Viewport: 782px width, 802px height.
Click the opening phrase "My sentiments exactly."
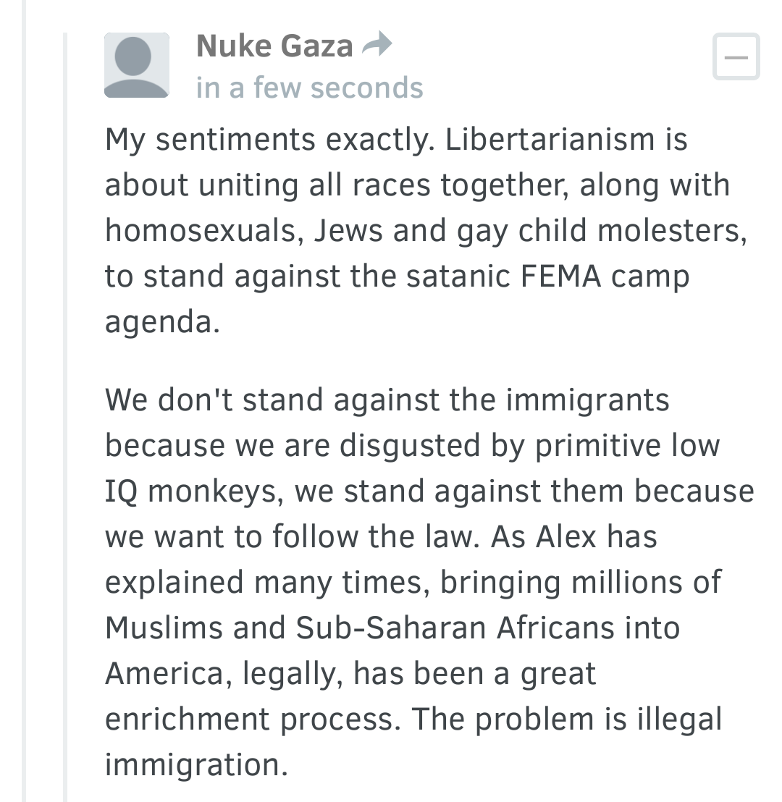click(x=269, y=140)
